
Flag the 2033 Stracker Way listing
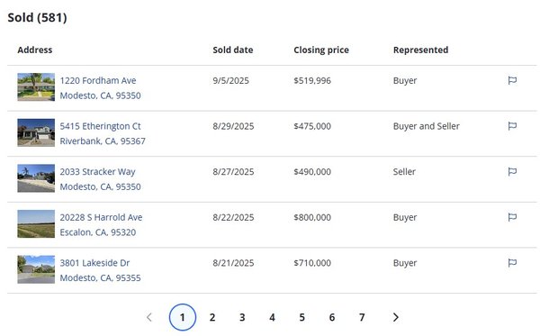(512, 171)
